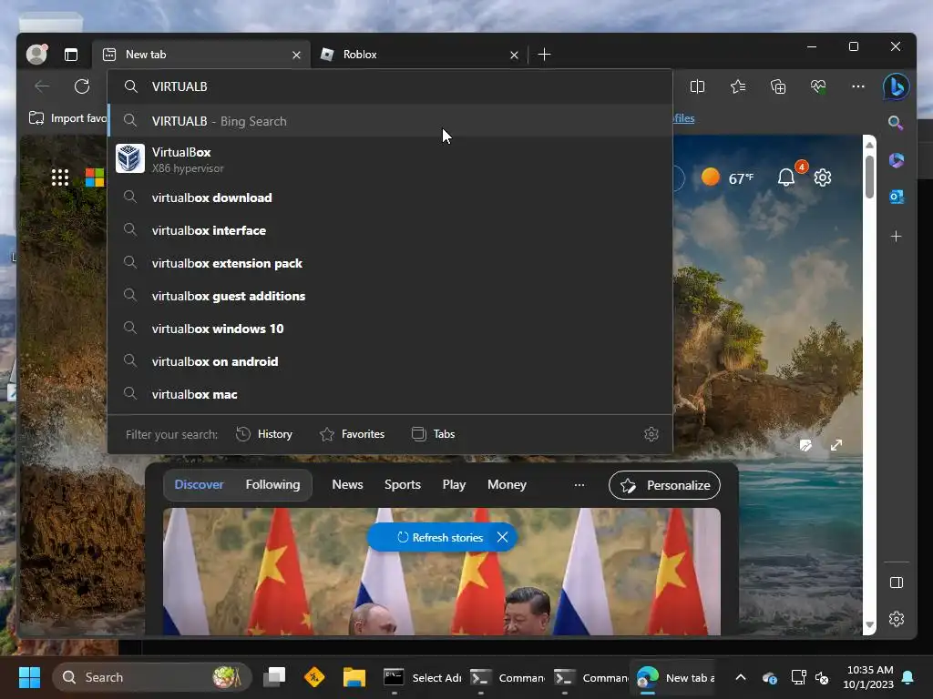This screenshot has height=699, width=933.
Task: Open Settings and more ellipsis menu
Action: coord(858,86)
